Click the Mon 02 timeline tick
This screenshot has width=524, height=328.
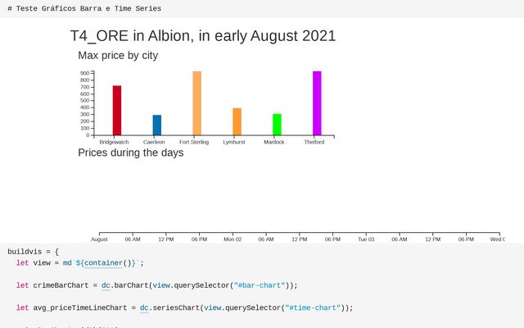pyautogui.click(x=233, y=239)
